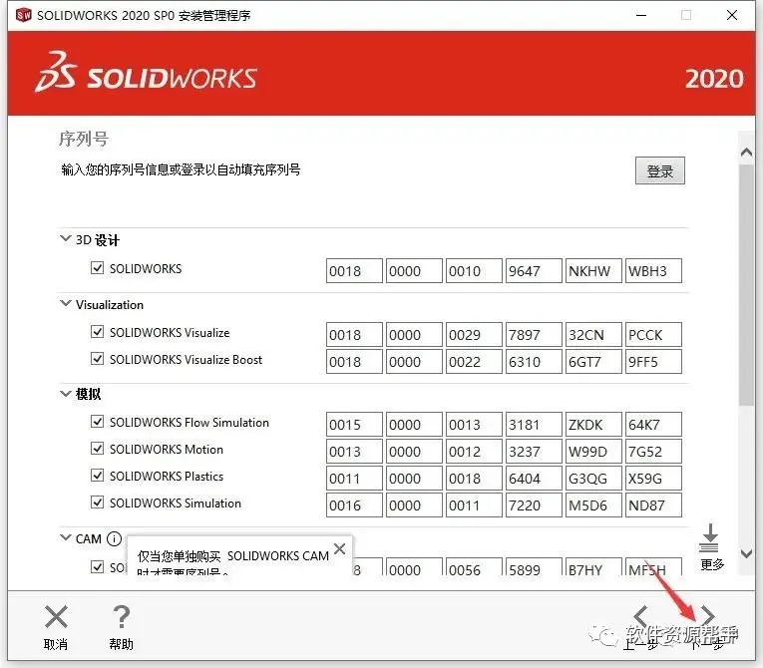
Task: Uncheck SOLIDWORKS Visualize checkbox
Action: (98, 332)
